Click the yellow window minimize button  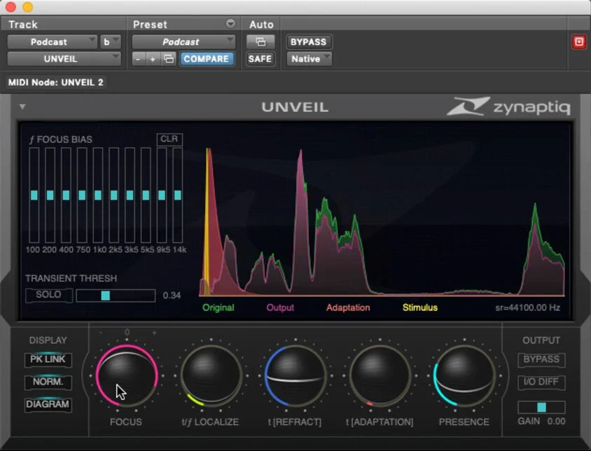27,6
